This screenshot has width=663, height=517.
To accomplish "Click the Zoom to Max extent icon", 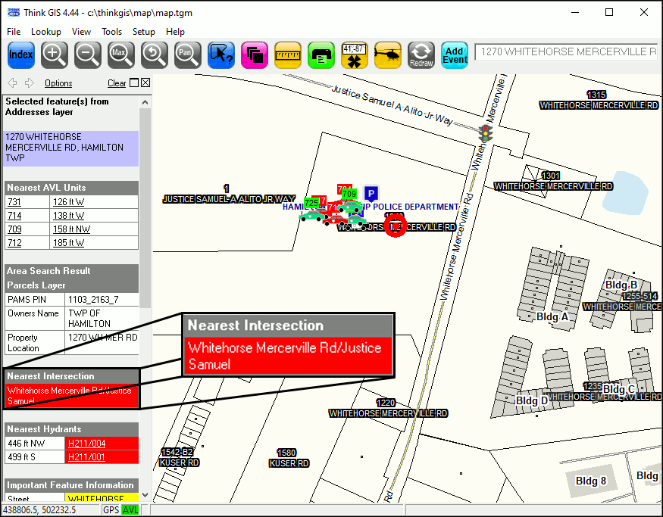I will point(120,55).
